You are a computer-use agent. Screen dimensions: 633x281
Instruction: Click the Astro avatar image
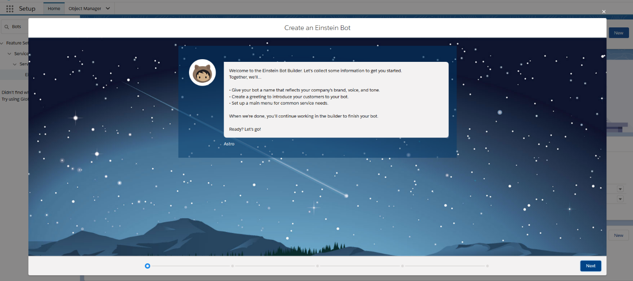[202, 72]
